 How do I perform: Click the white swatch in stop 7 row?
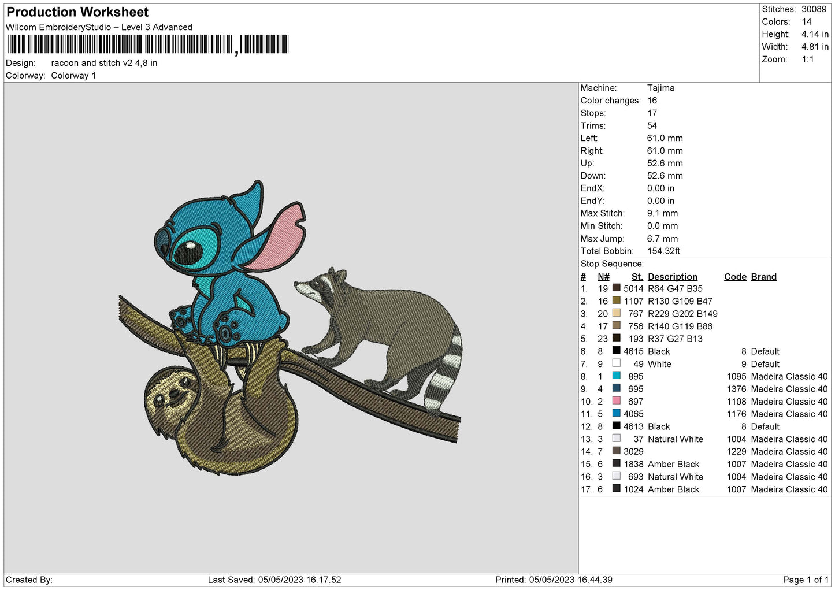(x=616, y=363)
